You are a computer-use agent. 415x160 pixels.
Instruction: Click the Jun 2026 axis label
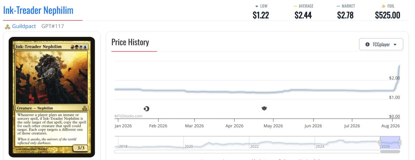[314, 126]
